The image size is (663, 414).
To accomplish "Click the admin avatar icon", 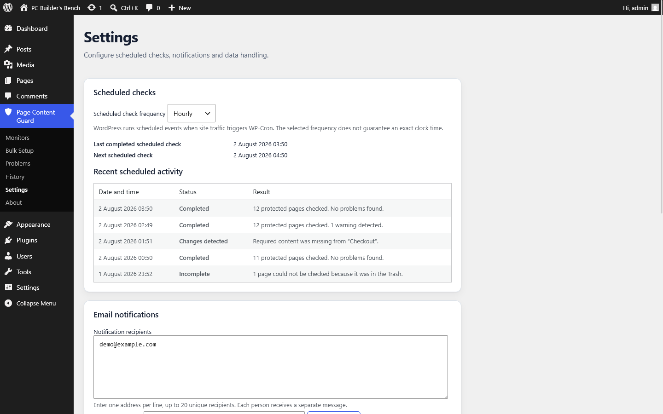I will pyautogui.click(x=655, y=7).
